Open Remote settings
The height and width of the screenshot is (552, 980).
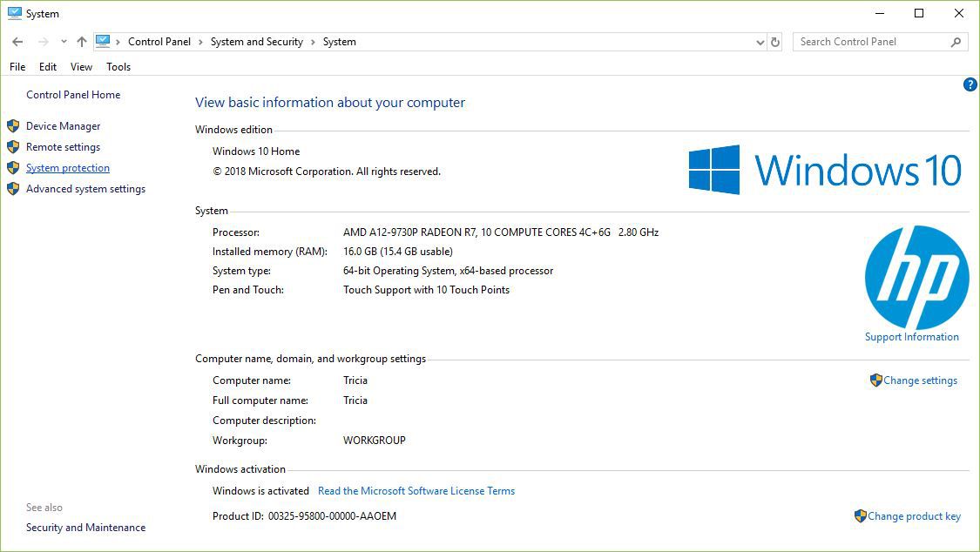point(63,147)
